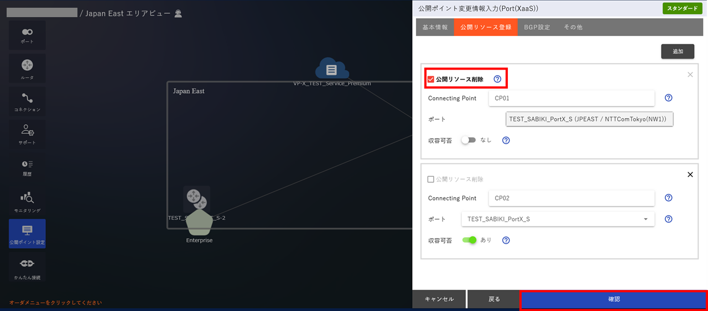Select the router icon in Japan East
Screen dimensions: 708x311
point(196,199)
